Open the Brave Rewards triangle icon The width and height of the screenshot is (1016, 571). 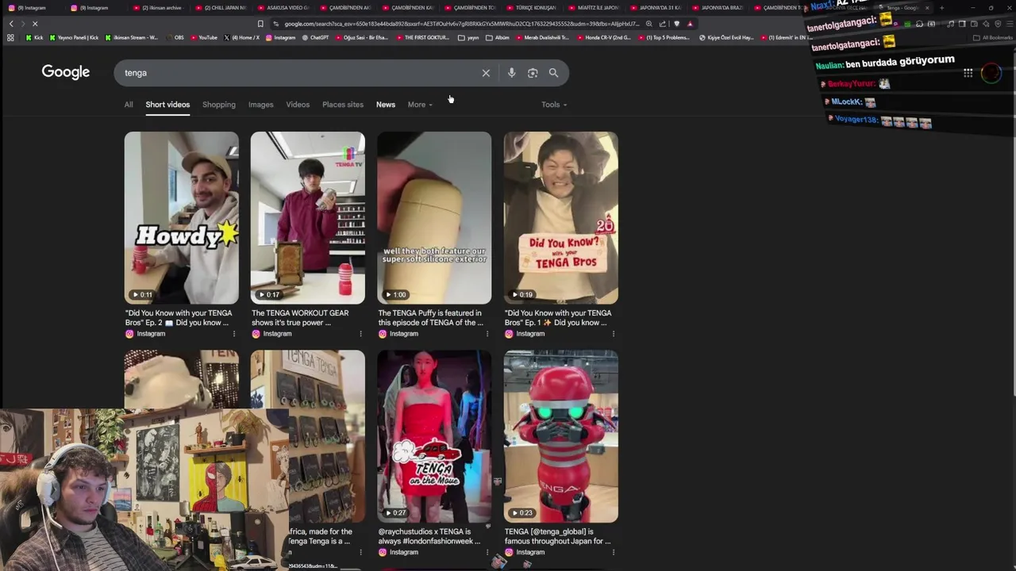point(690,24)
